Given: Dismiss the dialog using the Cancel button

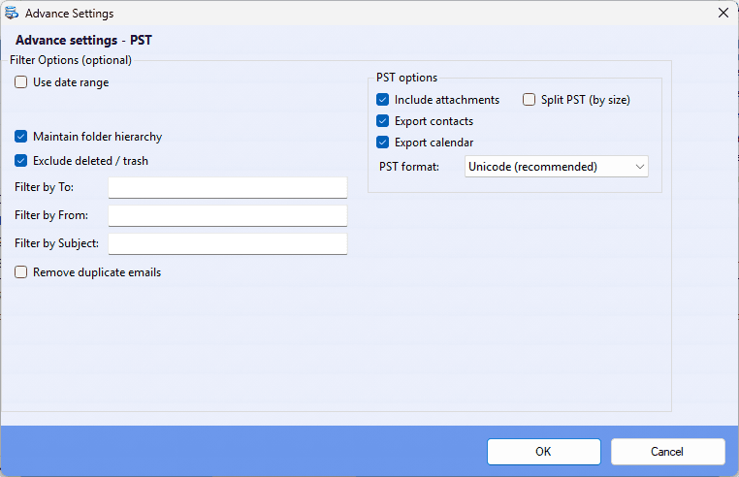Looking at the screenshot, I should 668,452.
